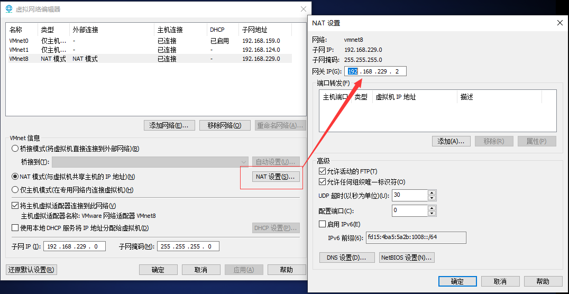
Task: Select 桥接模式 radio button
Action: [15, 149]
